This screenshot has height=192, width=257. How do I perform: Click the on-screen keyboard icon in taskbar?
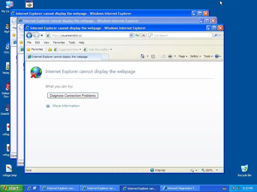click(x=224, y=188)
